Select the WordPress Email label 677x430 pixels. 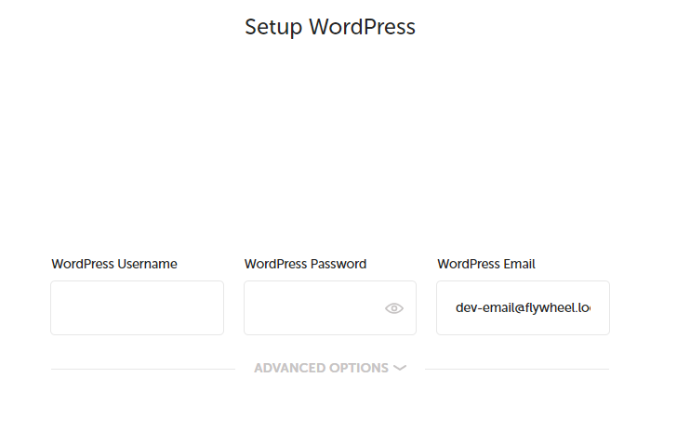coord(486,264)
